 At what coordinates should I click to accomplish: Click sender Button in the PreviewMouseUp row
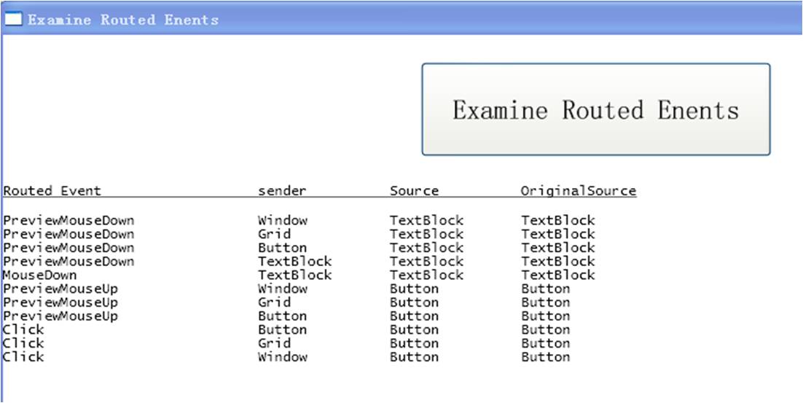282,316
